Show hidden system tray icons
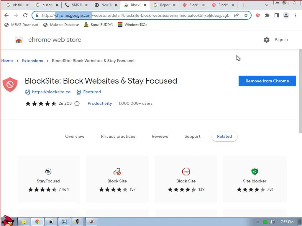Screen dimensions: 302x226 (258, 222)
